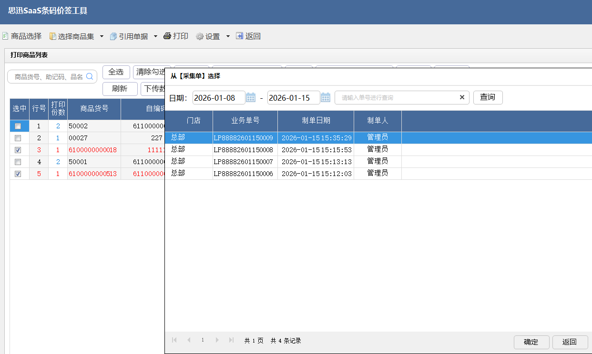The width and height of the screenshot is (592, 354).
Task: Expand the 选择商品集 dropdown arrow
Action: [x=102, y=37]
